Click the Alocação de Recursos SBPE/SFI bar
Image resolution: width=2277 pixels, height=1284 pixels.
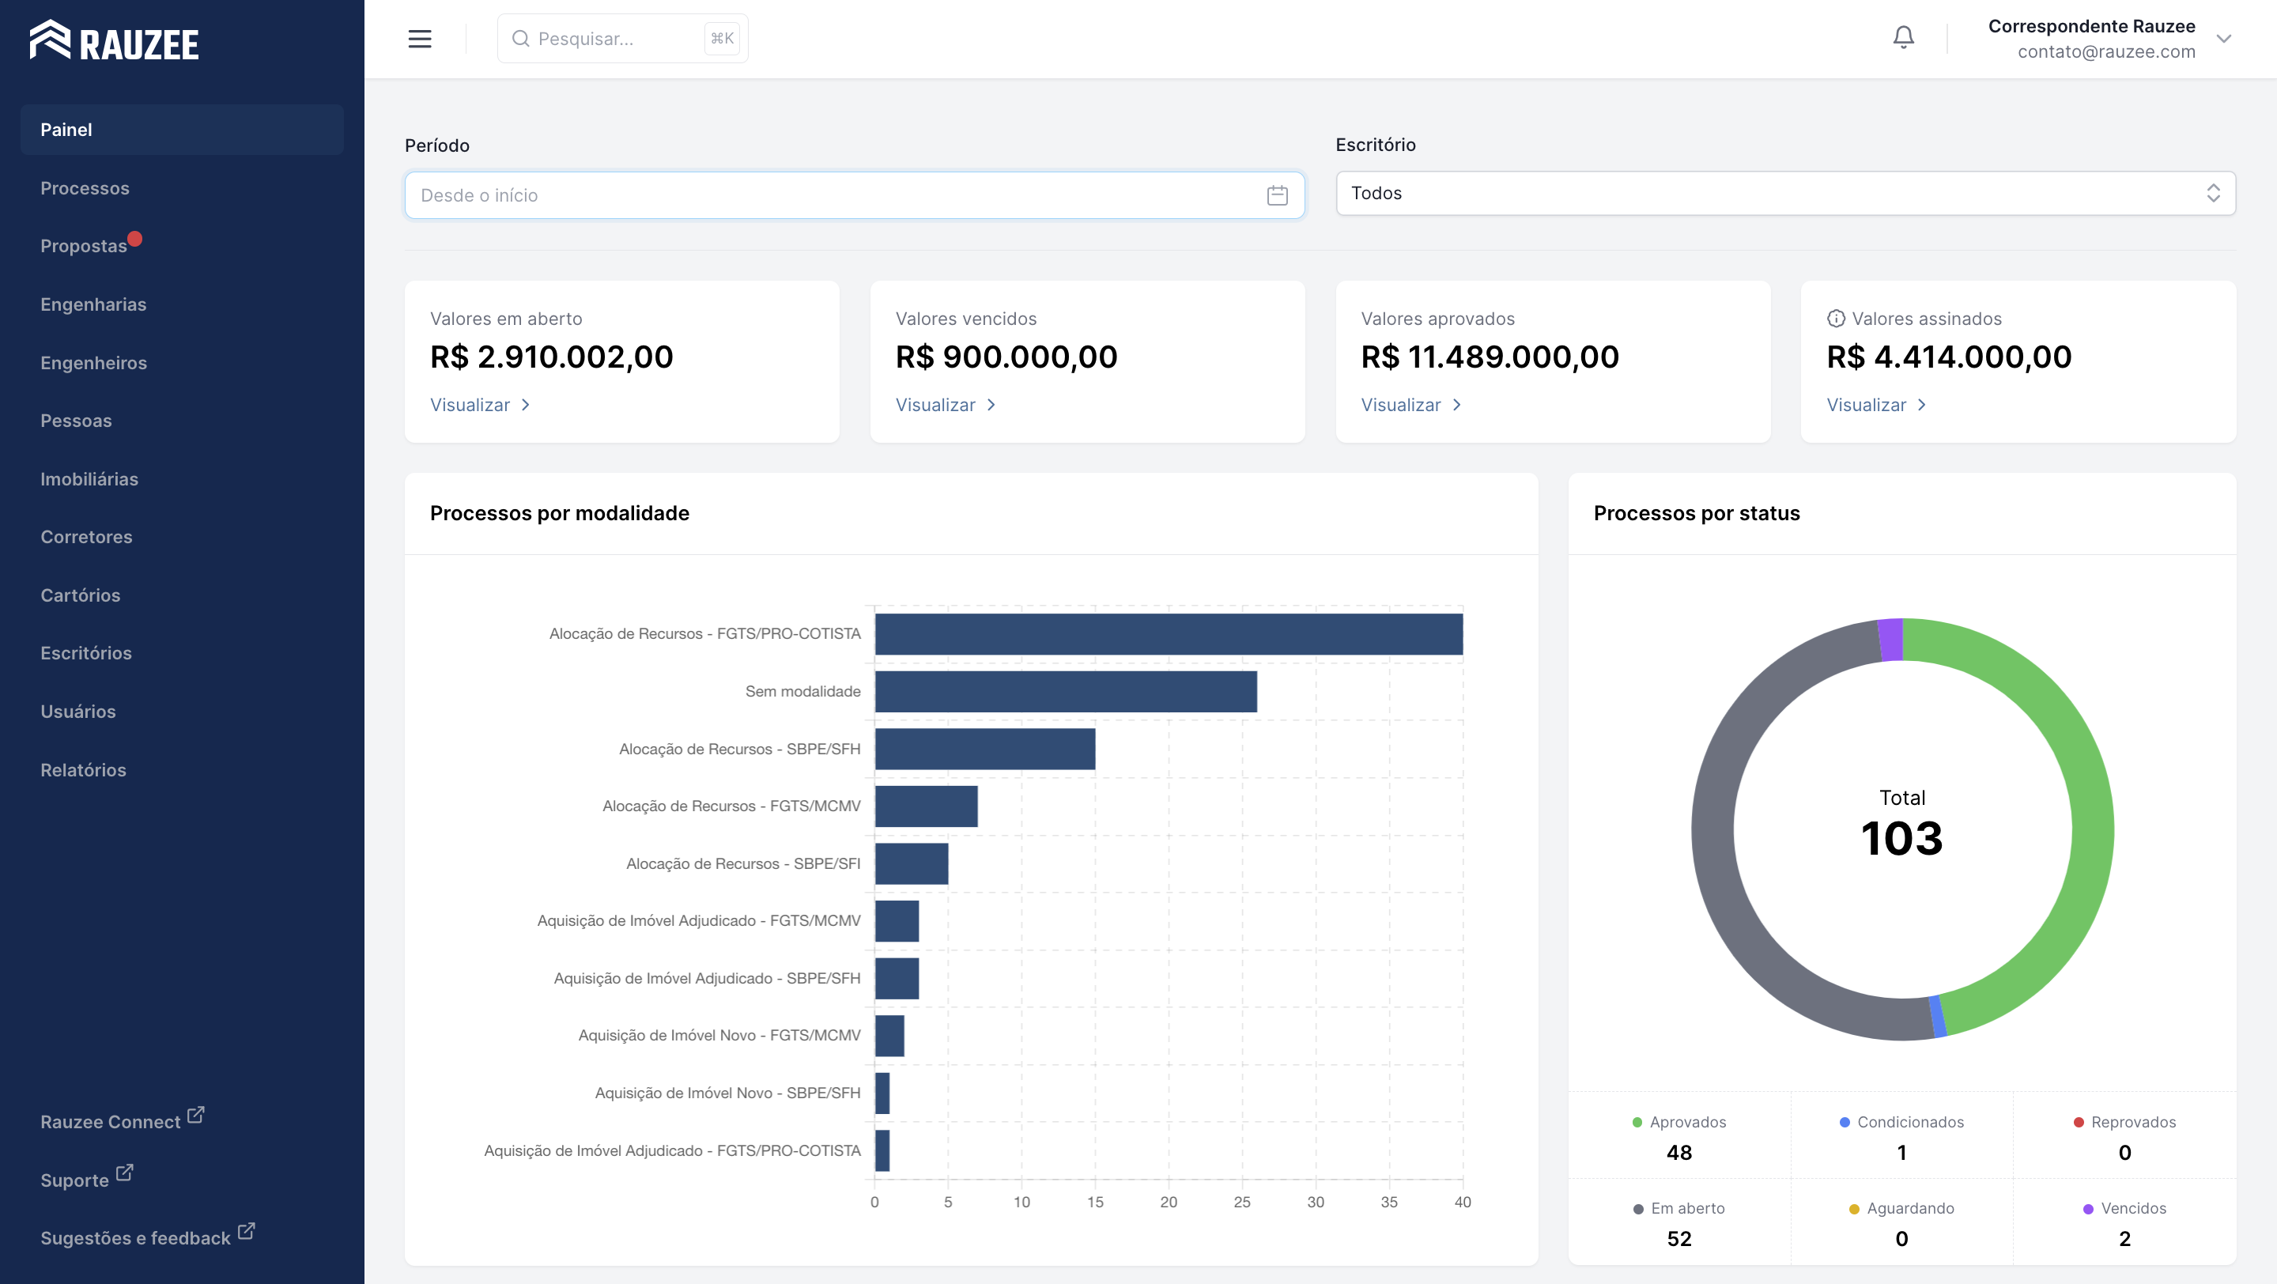912,864
